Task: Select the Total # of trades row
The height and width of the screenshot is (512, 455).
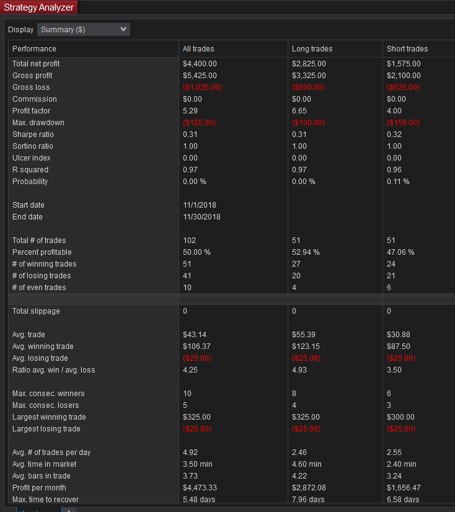Action: coord(232,241)
